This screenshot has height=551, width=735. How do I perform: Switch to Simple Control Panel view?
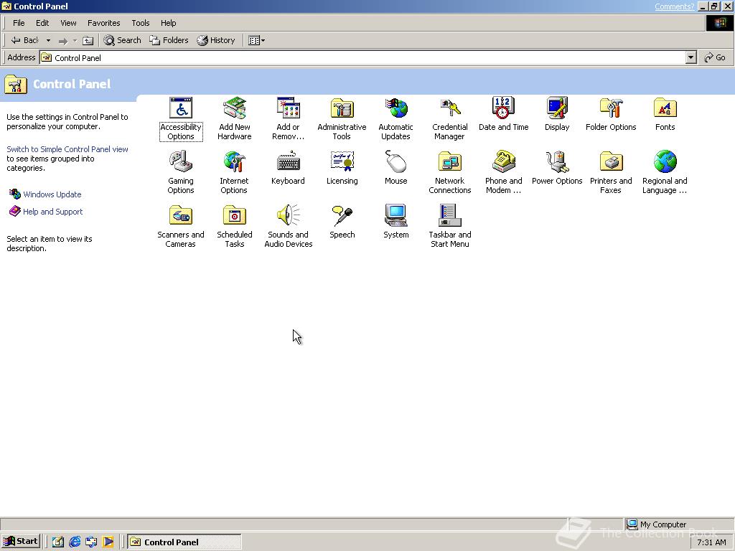point(67,149)
